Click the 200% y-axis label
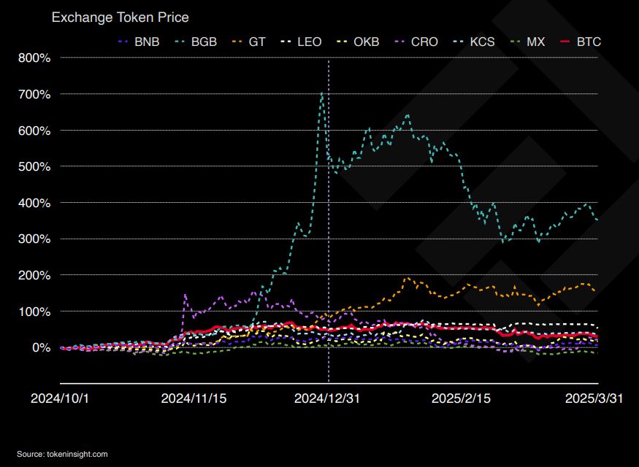This screenshot has height=467, width=639. [34, 275]
